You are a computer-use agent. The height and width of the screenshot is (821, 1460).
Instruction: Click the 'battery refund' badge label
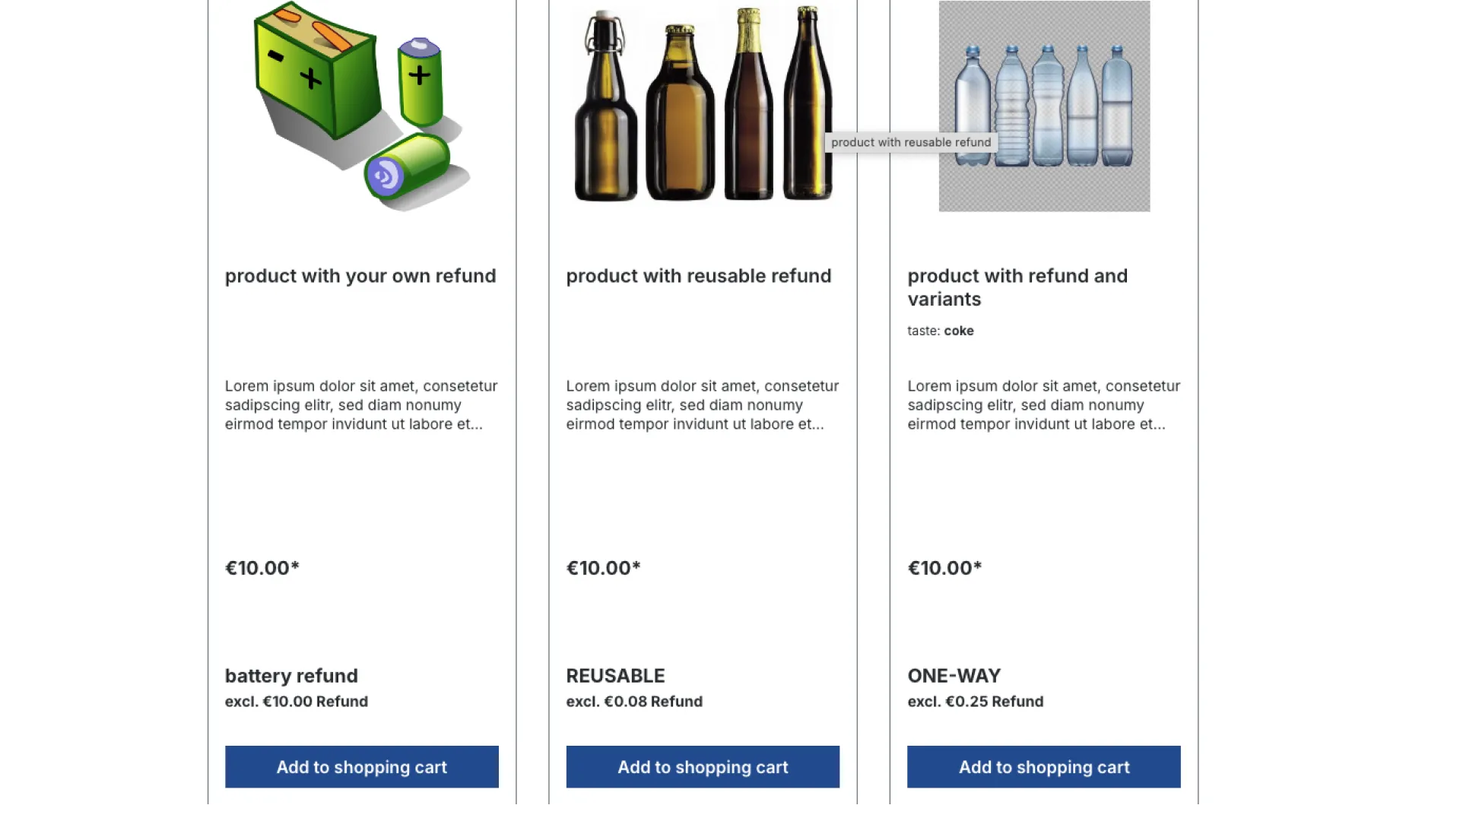pyautogui.click(x=291, y=676)
